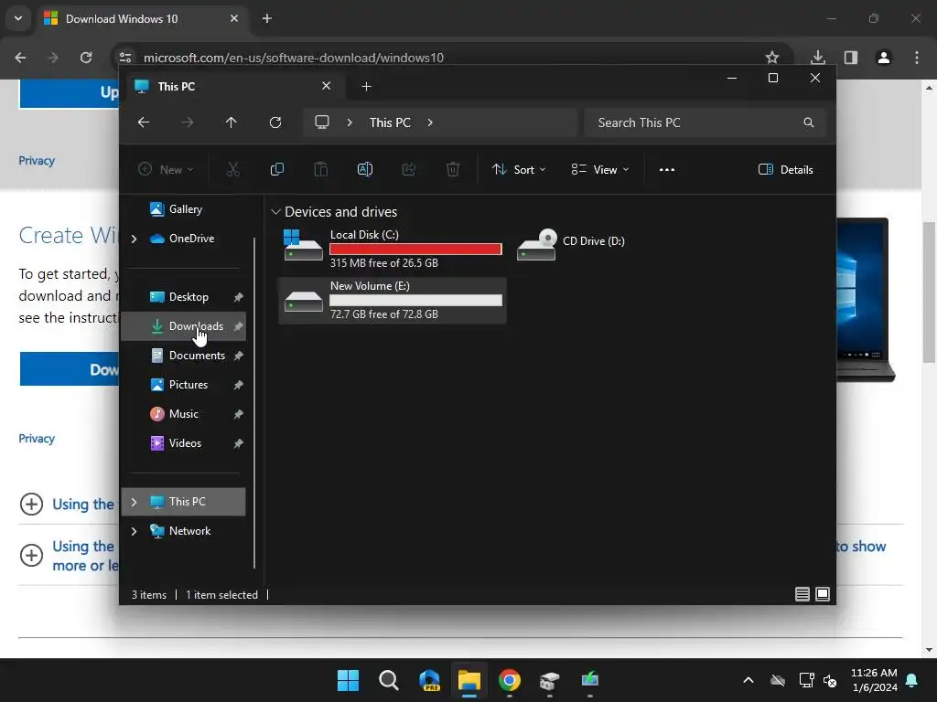Open the See more three-dots menu
The width and height of the screenshot is (937, 702).
(x=667, y=169)
